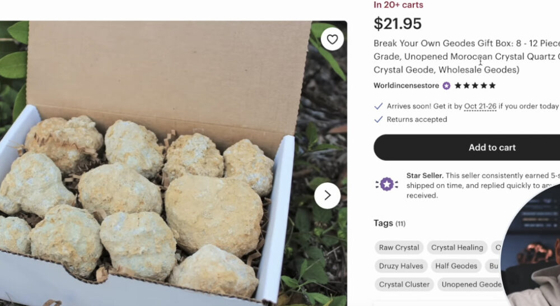Click the checkmark beside Returns accepted

(379, 119)
